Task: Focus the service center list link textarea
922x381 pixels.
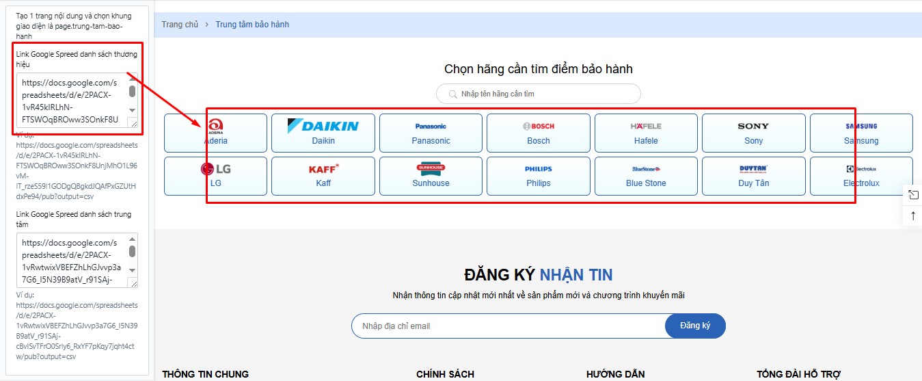Action: [77, 261]
